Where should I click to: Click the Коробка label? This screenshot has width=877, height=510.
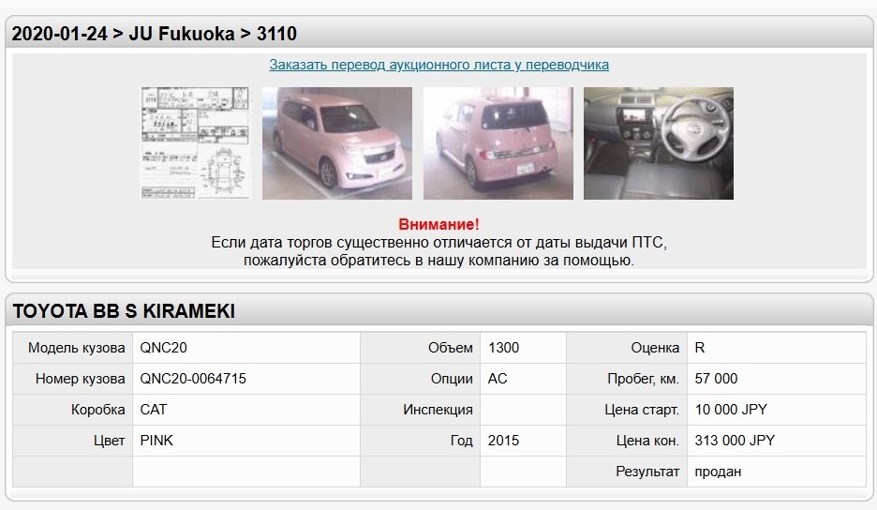pyautogui.click(x=97, y=410)
